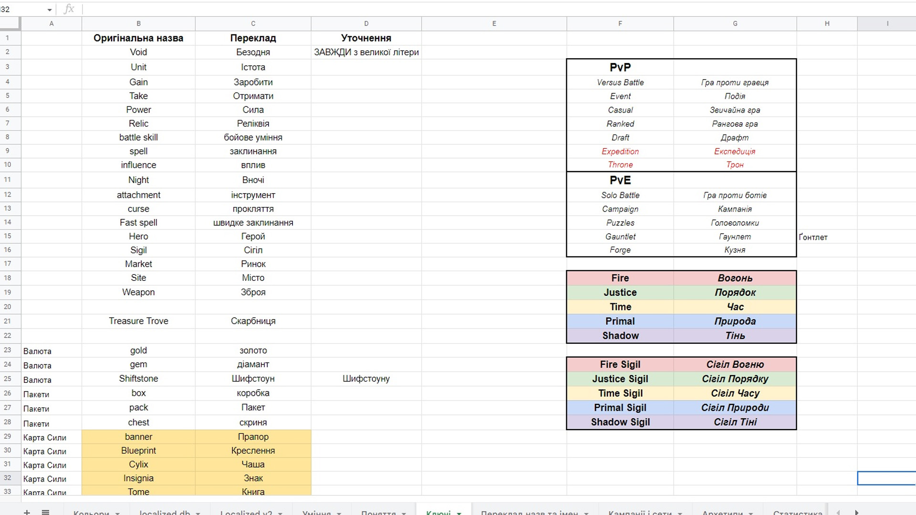
Task: Open the name box dropdown arrow
Action: point(49,10)
